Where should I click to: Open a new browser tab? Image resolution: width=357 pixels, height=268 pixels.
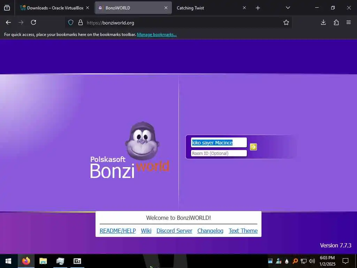tap(258, 8)
